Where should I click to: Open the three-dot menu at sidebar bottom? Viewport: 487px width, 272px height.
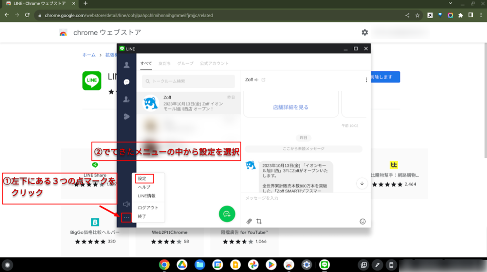coord(127,218)
